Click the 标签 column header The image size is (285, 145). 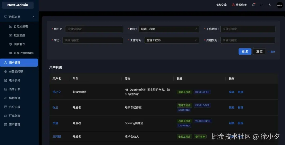(180, 79)
